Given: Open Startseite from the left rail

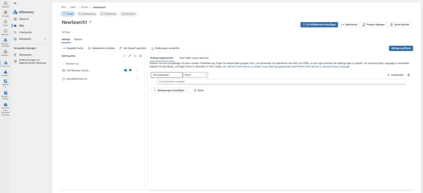Looking at the screenshot, I should pos(5,4).
